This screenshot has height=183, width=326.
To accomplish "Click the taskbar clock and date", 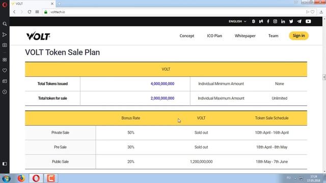I will (x=314, y=178).
